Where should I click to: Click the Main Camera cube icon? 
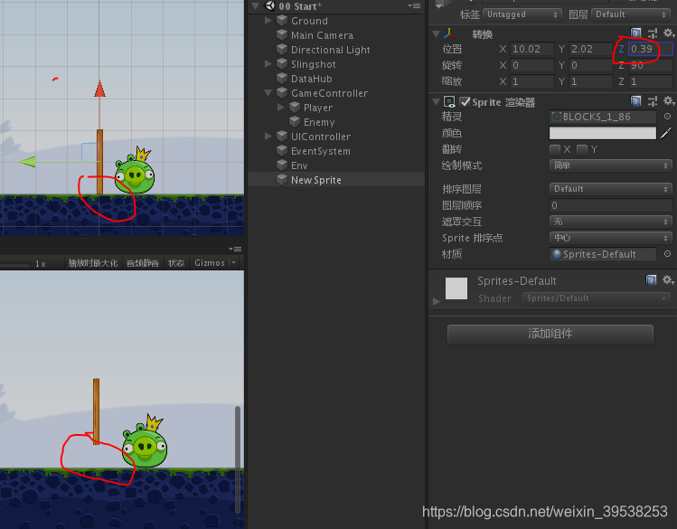pos(282,35)
